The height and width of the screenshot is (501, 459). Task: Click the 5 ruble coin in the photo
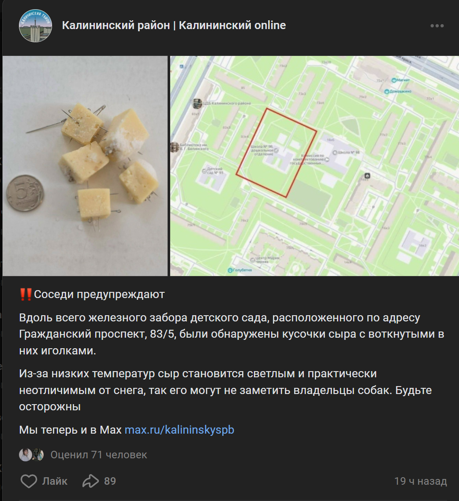(x=25, y=193)
